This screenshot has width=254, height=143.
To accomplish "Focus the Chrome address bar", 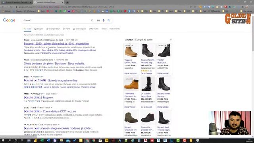I will coord(102,7).
